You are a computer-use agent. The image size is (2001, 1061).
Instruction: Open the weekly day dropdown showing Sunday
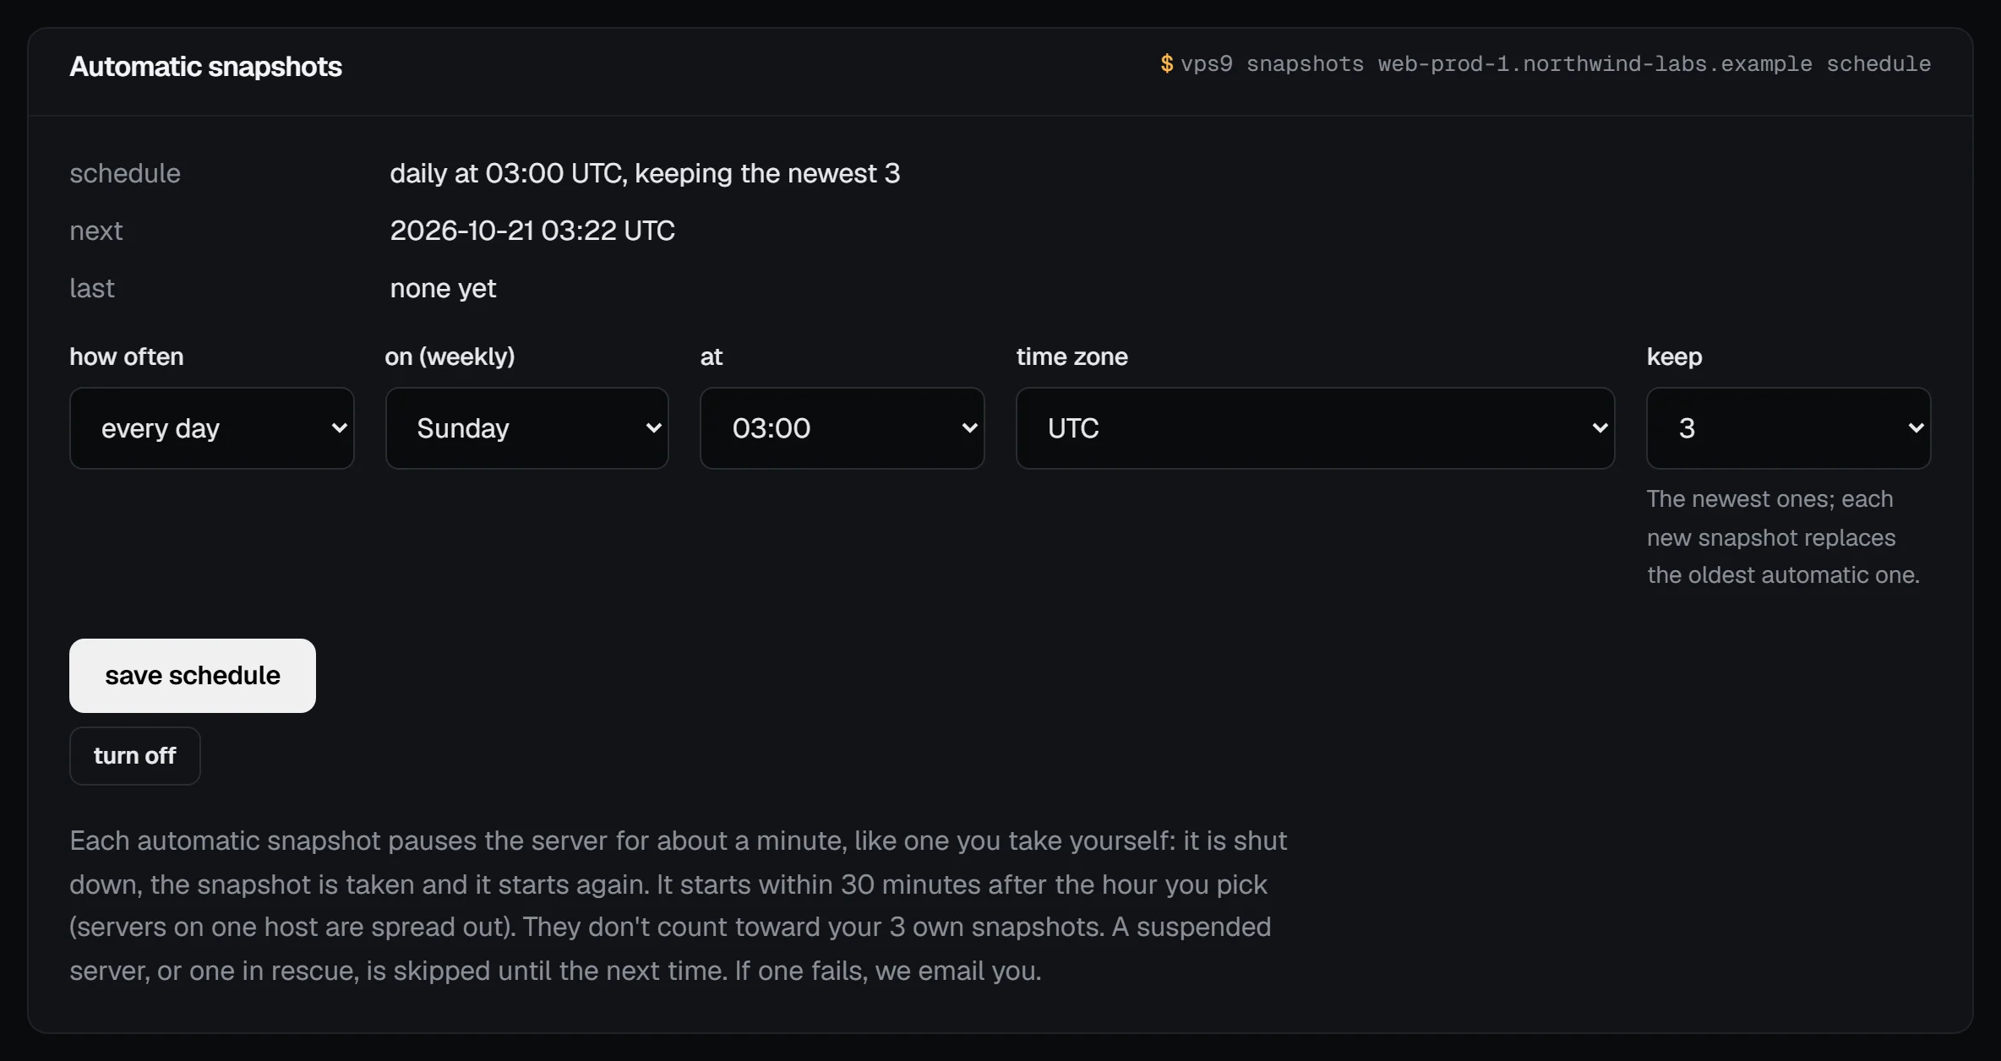tap(526, 428)
